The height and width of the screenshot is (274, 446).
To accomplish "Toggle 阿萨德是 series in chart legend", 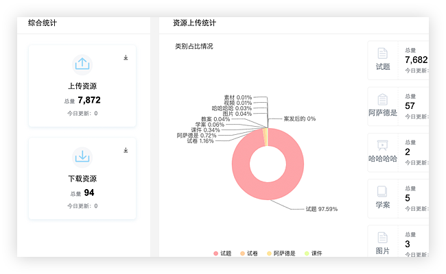I will click(282, 253).
